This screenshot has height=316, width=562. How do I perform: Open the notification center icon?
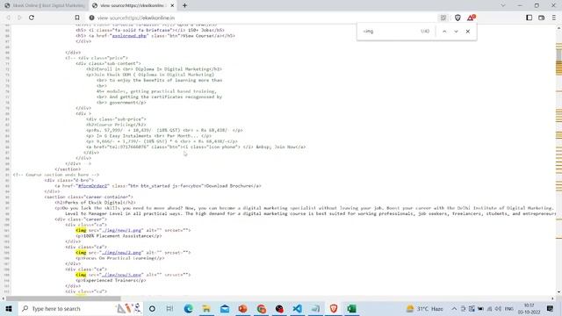click(551, 308)
